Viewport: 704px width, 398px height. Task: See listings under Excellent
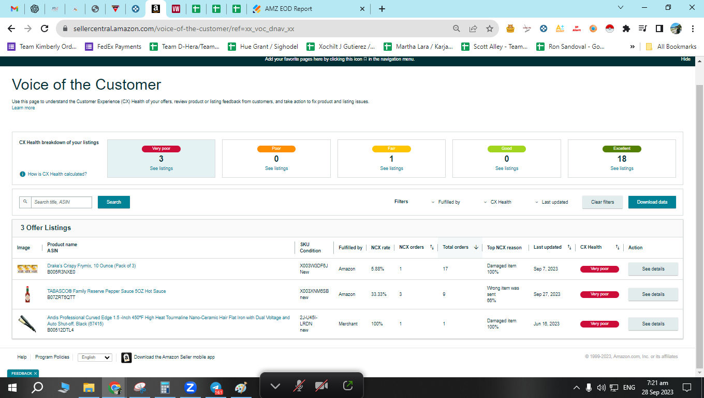coord(622,168)
